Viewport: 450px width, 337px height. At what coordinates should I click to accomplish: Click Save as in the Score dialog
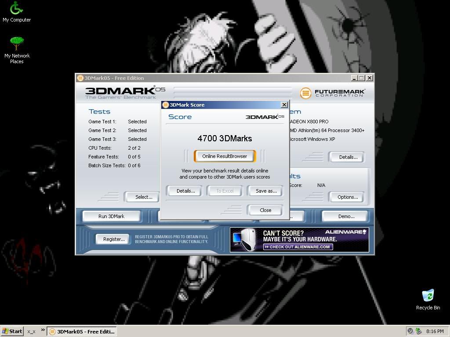click(x=266, y=191)
